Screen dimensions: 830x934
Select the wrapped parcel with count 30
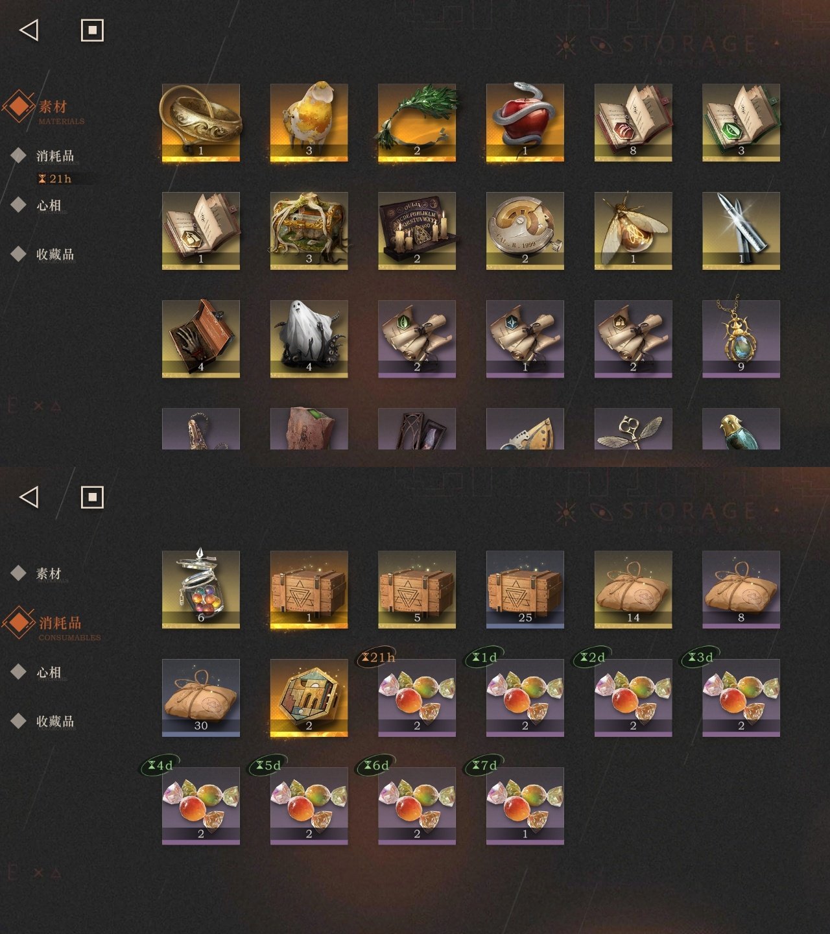point(201,698)
